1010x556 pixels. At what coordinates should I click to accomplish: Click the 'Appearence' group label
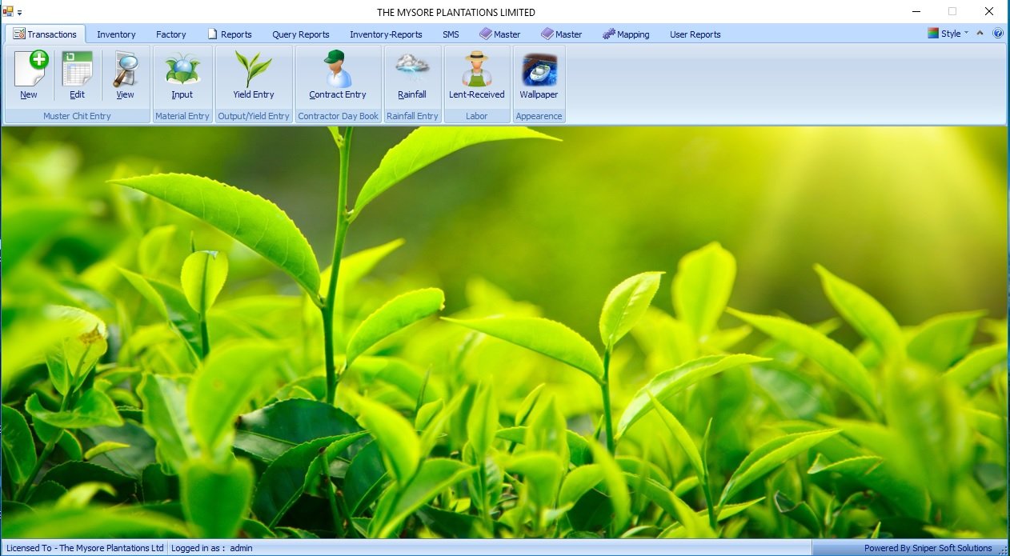click(539, 116)
